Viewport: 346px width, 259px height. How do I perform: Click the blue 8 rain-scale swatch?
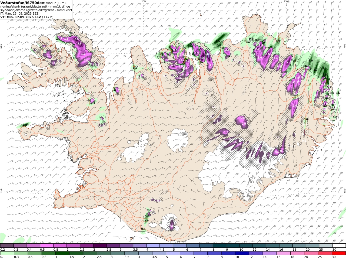(214, 253)
